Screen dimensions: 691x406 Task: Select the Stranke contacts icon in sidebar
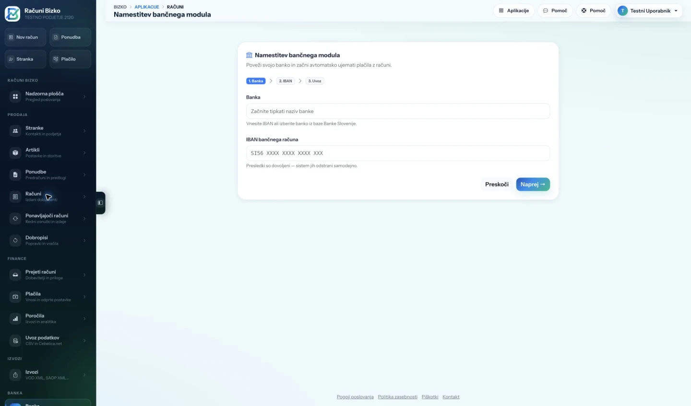coord(15,131)
